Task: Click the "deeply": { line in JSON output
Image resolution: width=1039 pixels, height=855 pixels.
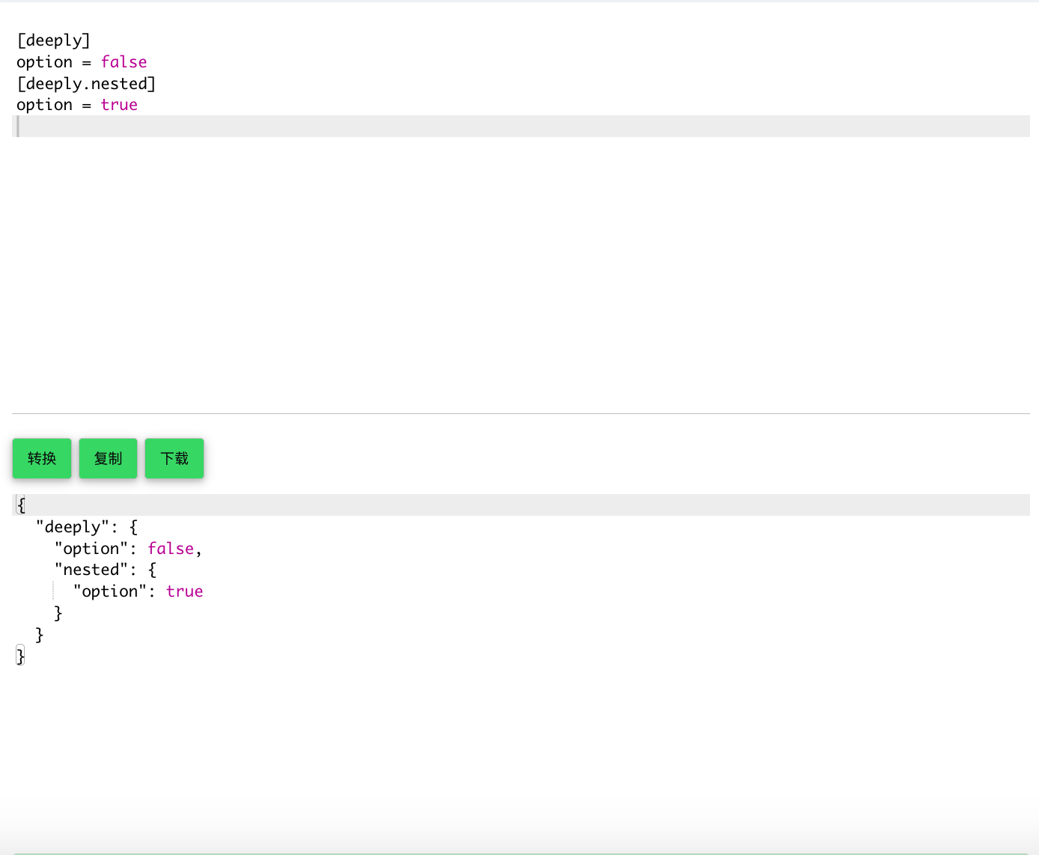Action: tap(87, 527)
